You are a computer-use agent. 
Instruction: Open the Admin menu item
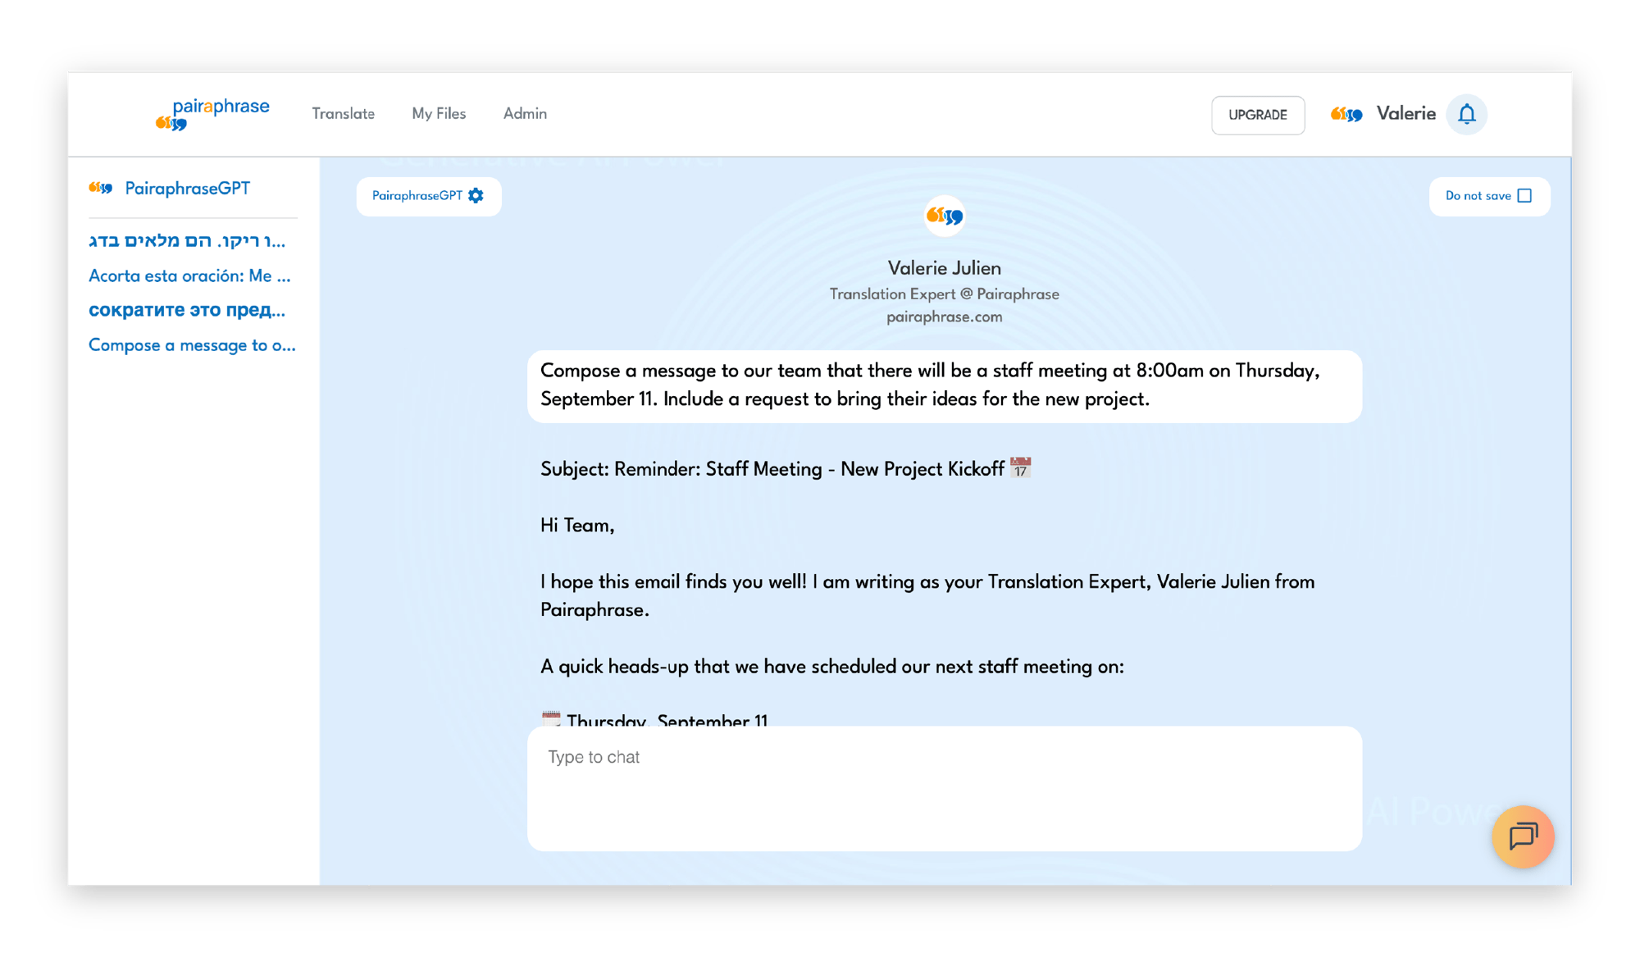[x=525, y=114]
